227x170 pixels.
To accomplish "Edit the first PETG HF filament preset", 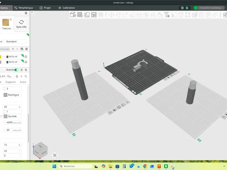I will (26, 57).
